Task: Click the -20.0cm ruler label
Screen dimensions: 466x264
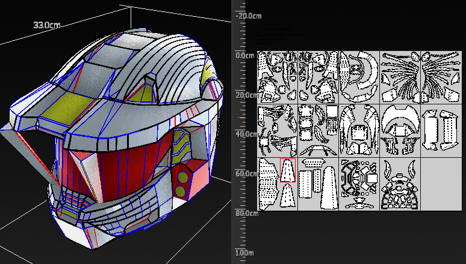Action: click(x=249, y=16)
